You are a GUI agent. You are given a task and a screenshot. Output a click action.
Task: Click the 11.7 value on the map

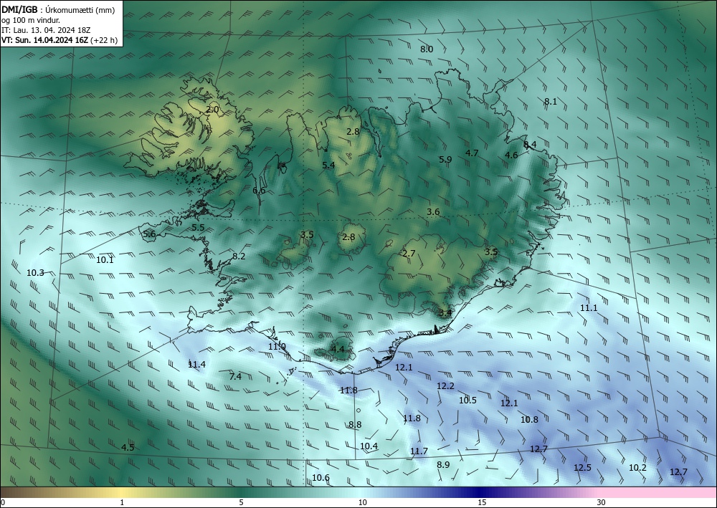[419, 451]
